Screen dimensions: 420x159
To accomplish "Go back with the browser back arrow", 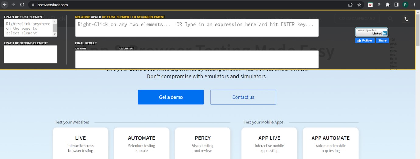I will point(5,5).
